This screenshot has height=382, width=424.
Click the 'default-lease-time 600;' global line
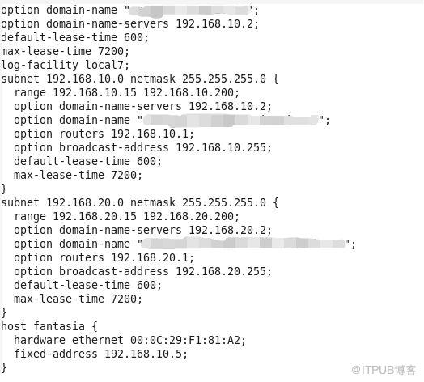tap(75, 37)
